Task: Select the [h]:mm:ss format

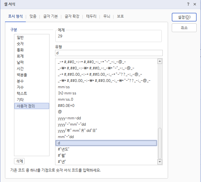Action: (x=106, y=93)
